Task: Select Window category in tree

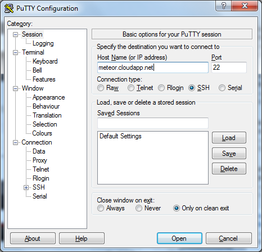Action: 33,88
